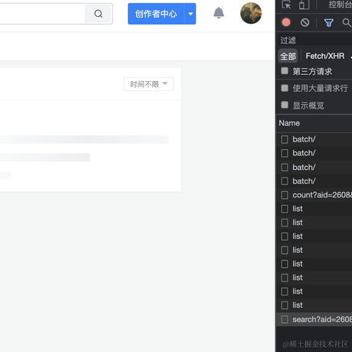Viewport: 352px width, 352px height.
Task: Click the 过滤 filter input
Action: click(315, 40)
